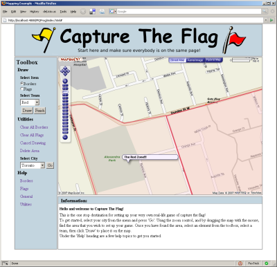Click the Information panel header
Screen dimensions: 277x267
pos(160,201)
